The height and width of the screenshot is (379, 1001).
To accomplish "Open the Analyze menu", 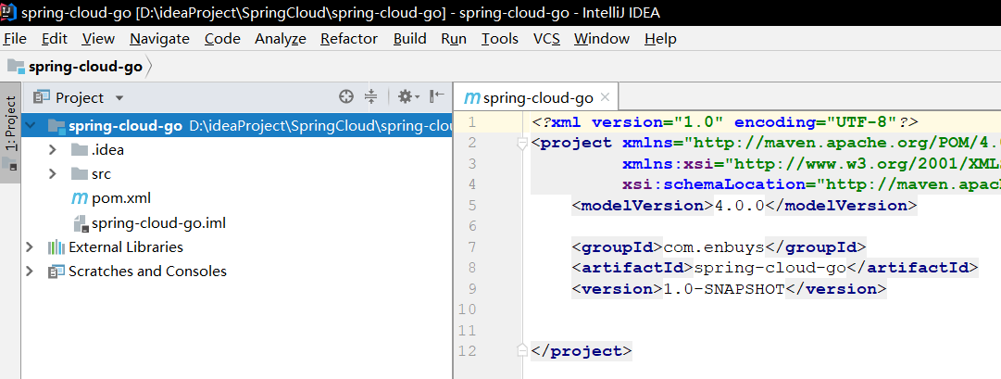I will pos(281,39).
